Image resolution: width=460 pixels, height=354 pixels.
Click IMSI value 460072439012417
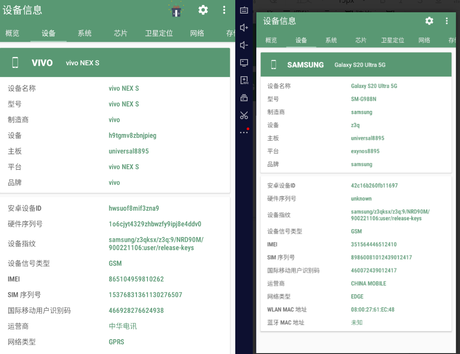point(374,270)
